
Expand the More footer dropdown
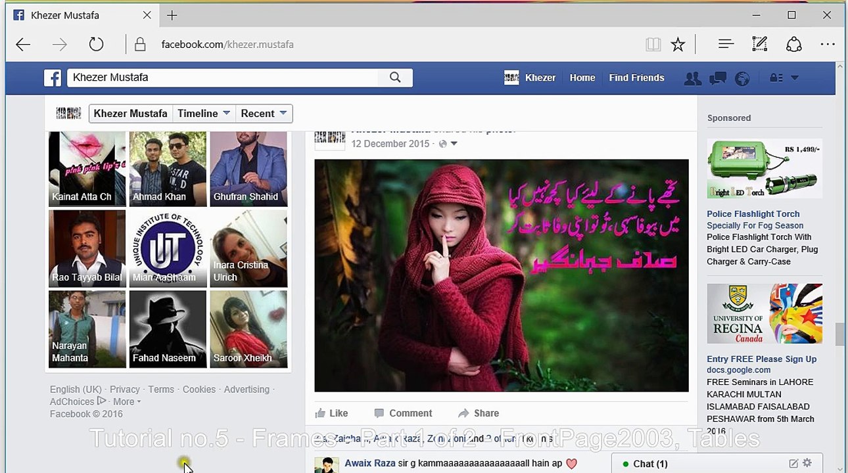coord(127,401)
